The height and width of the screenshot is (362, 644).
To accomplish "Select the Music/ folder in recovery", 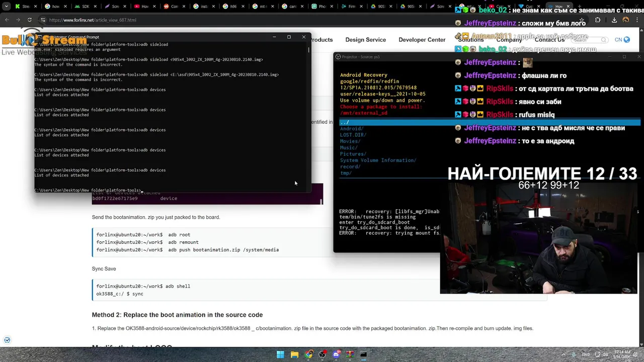I will 349,147.
